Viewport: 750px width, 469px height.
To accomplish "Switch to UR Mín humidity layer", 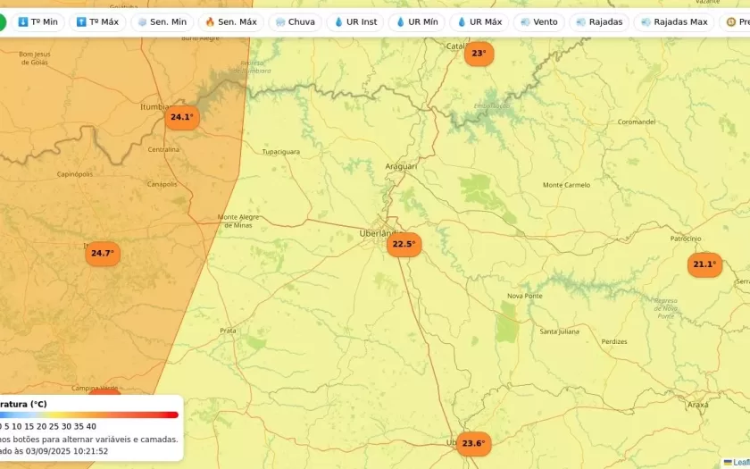I will [417, 21].
